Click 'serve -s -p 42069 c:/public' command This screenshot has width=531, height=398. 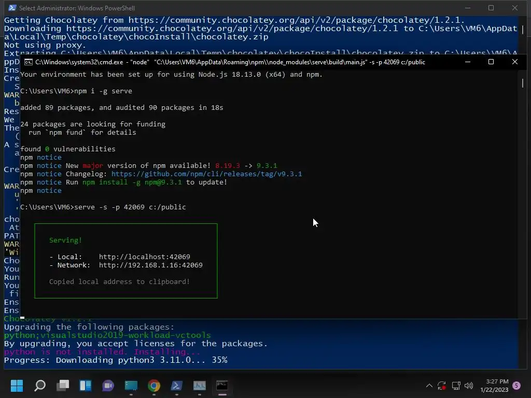(130, 207)
